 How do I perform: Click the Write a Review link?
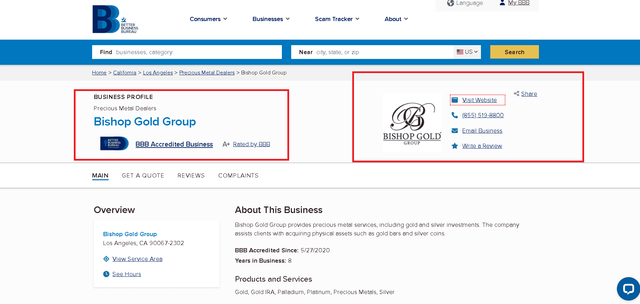[482, 146]
